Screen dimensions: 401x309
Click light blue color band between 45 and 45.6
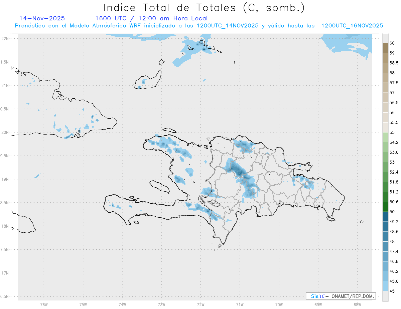pyautogui.click(x=385, y=286)
